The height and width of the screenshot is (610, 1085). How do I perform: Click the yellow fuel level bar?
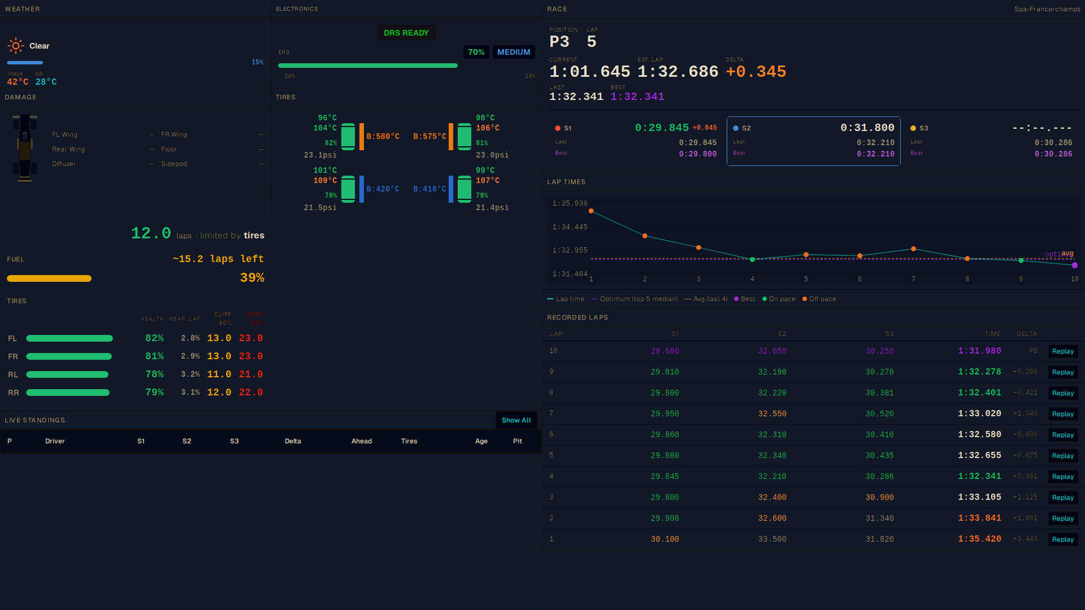coord(49,278)
